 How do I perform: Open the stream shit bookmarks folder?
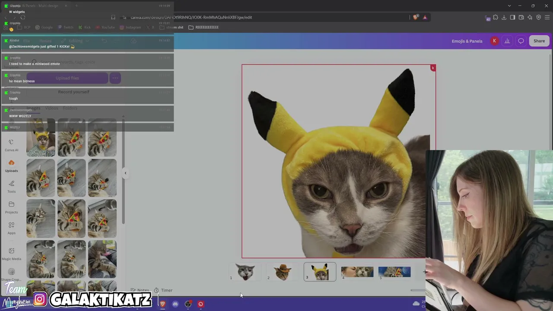[172, 27]
